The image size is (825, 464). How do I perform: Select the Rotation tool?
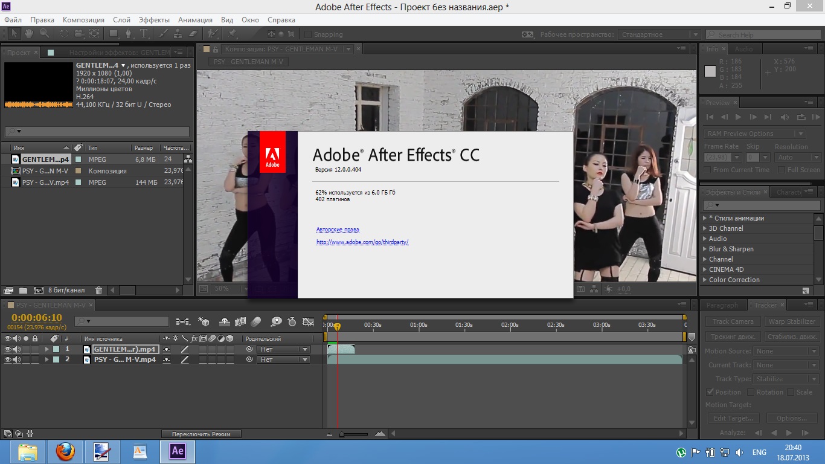65,34
